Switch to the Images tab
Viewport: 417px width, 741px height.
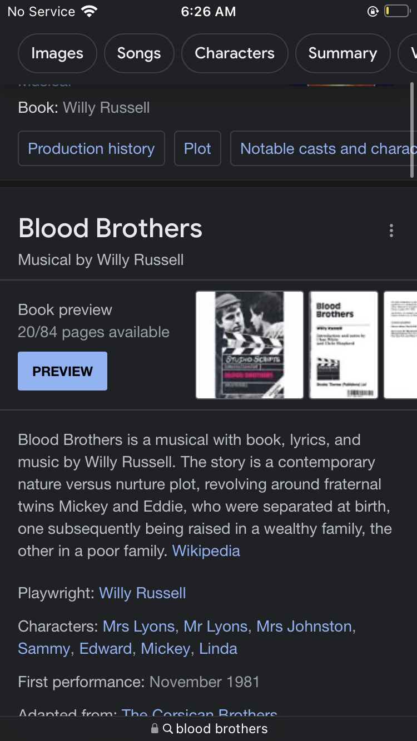[x=57, y=53]
